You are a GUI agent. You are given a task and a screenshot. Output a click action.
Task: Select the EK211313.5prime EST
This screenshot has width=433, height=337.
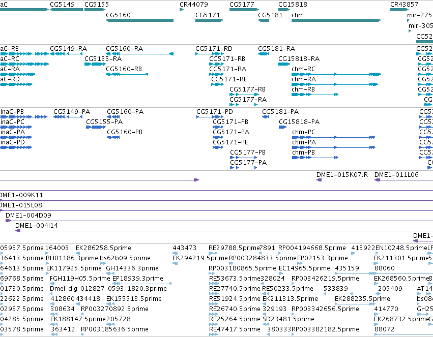265,304
